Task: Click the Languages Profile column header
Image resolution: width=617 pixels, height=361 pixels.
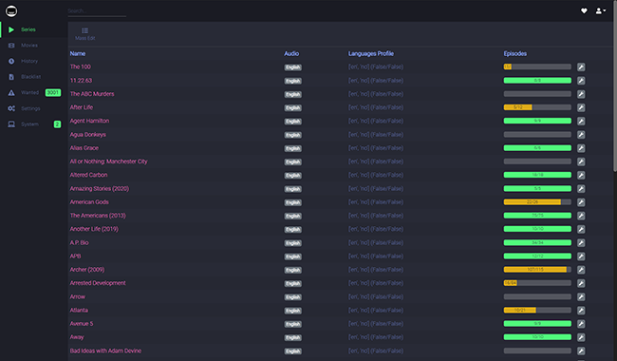Action: point(371,53)
